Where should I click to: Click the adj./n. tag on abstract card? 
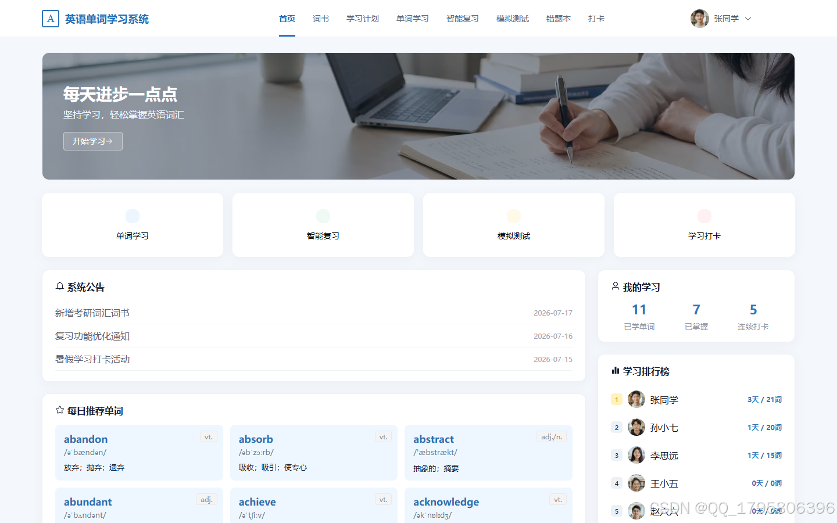(552, 437)
